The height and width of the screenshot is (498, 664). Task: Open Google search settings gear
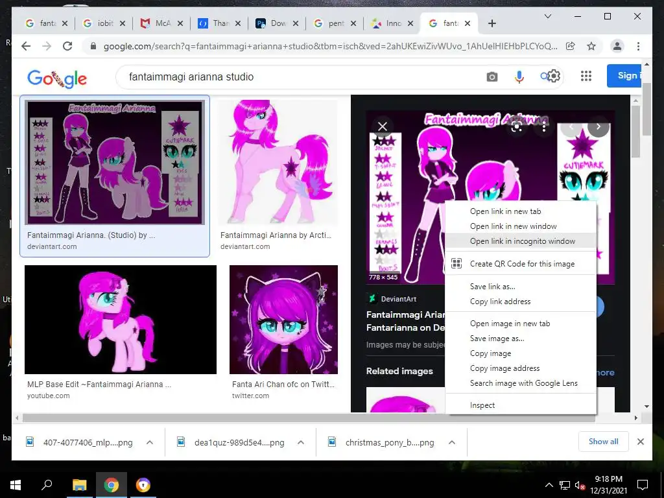click(554, 77)
